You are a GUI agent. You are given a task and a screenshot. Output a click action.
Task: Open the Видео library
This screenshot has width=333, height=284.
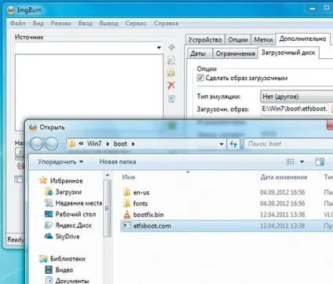(59, 270)
